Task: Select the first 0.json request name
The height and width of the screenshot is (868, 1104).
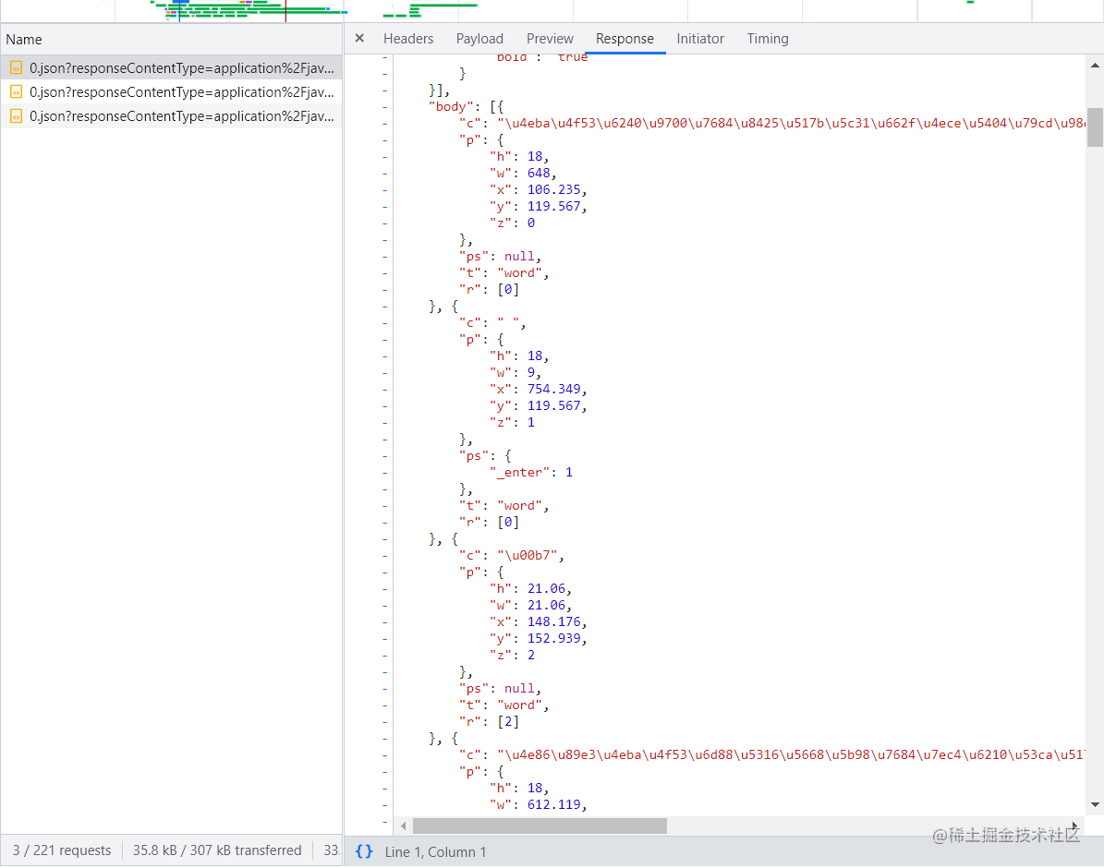Action: 182,68
